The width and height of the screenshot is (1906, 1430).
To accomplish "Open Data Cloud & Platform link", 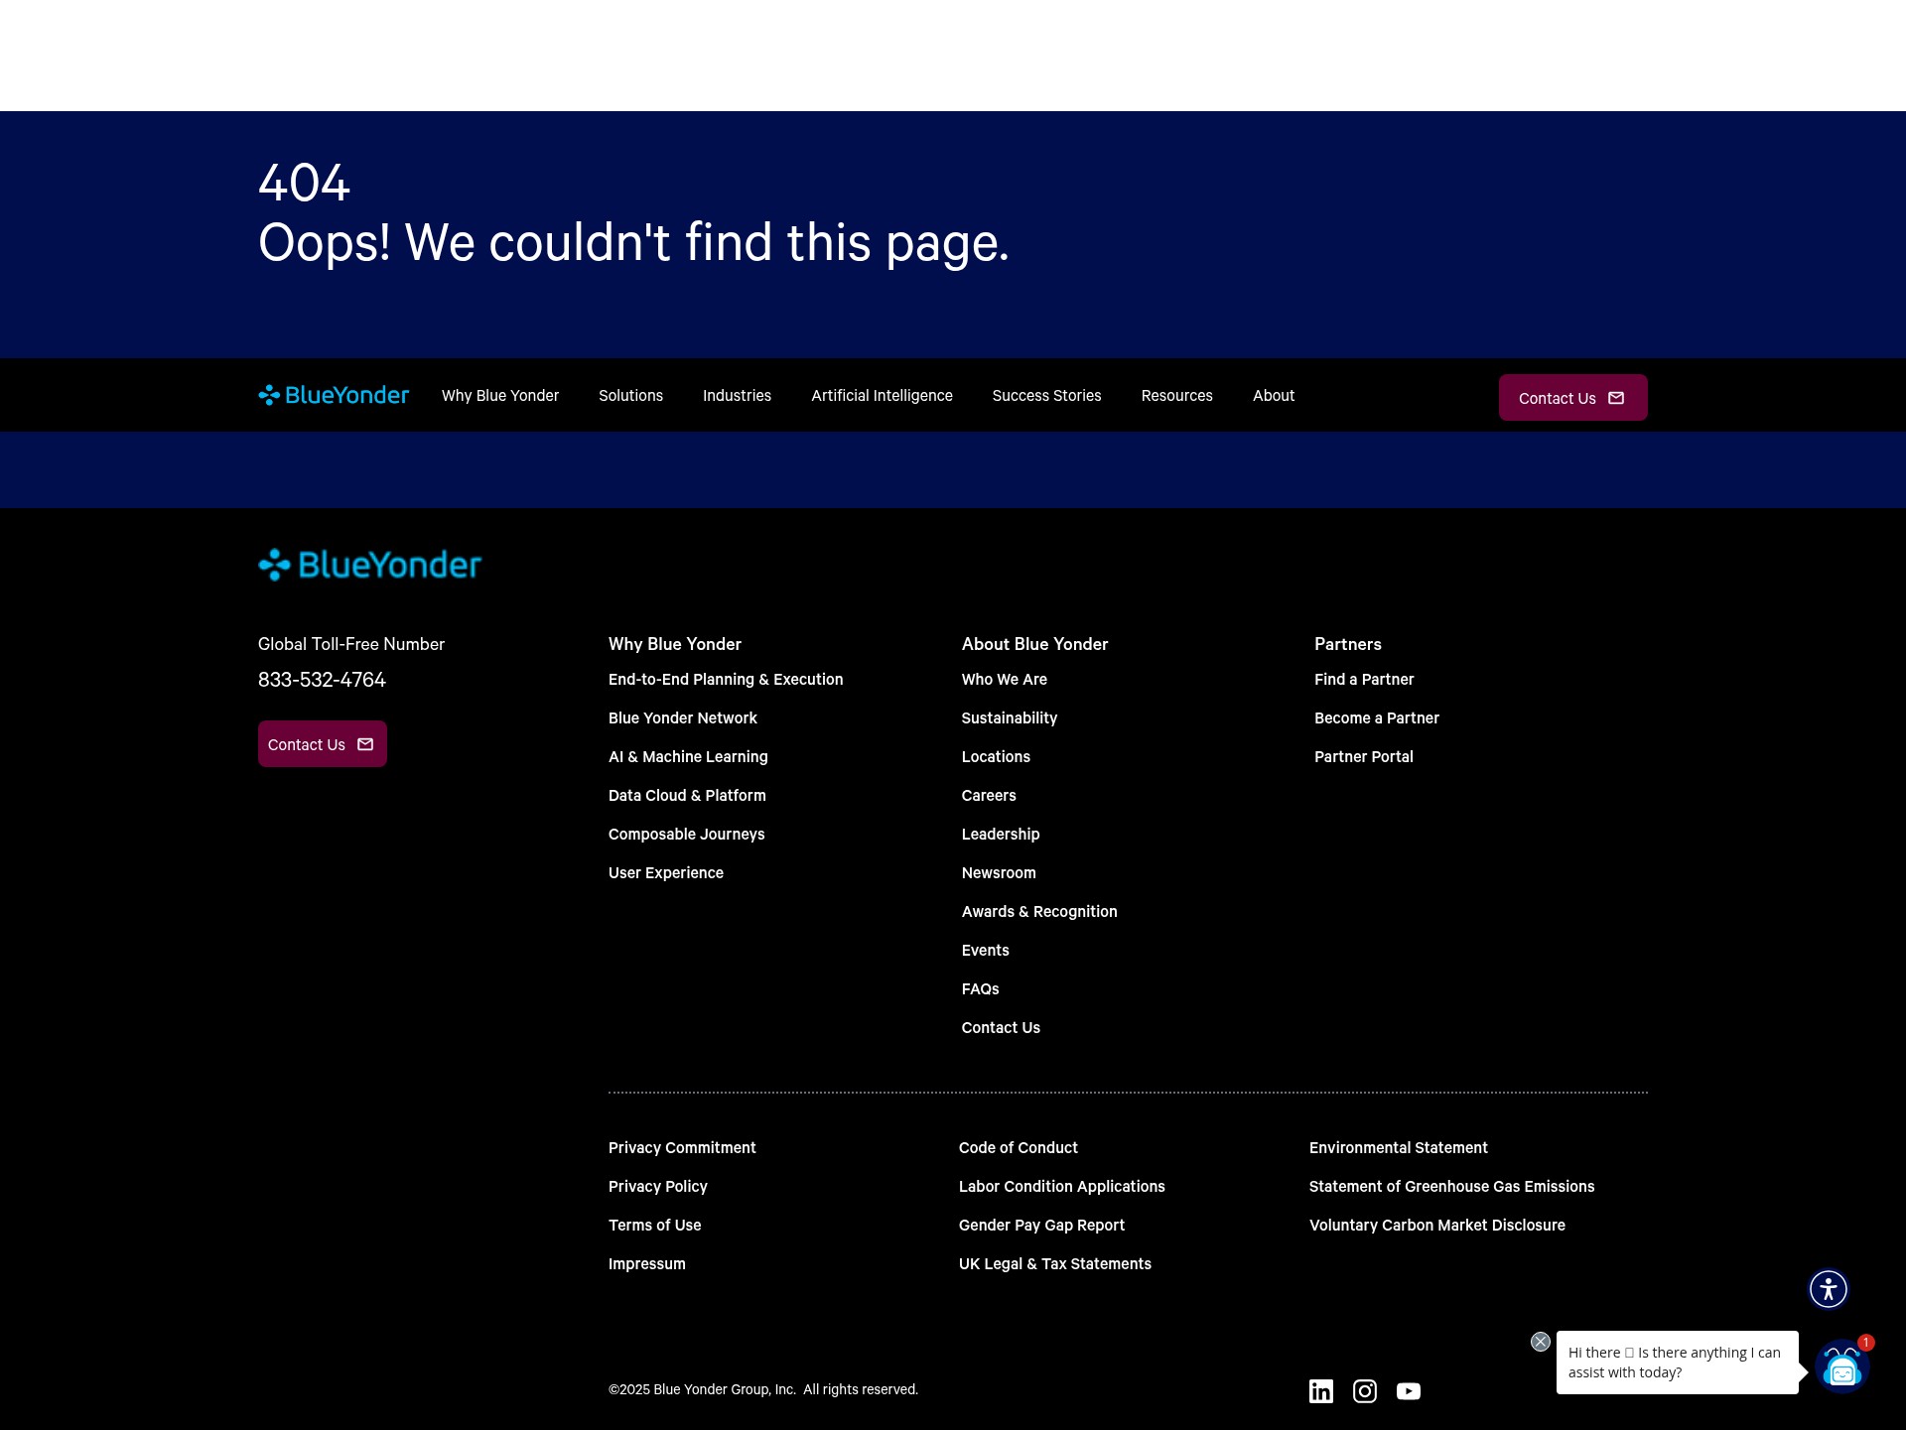I will point(687,795).
